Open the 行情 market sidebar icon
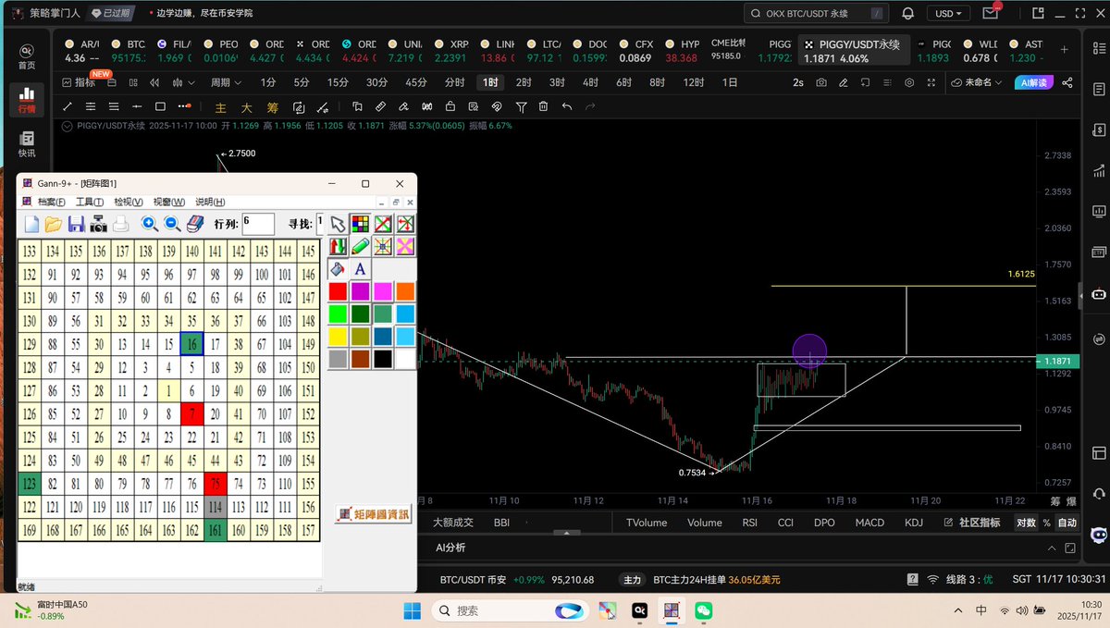 pos(27,99)
